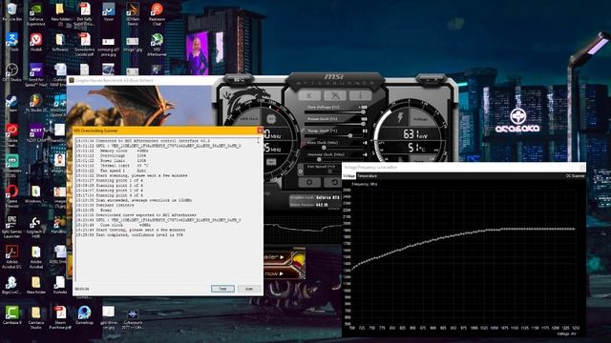Open the Camtasia Studio folder
Screen dimensions: 611x343
tap(36, 317)
